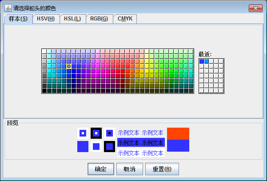Open the HSL(L) tab
267x181 pixels.
tap(72, 19)
